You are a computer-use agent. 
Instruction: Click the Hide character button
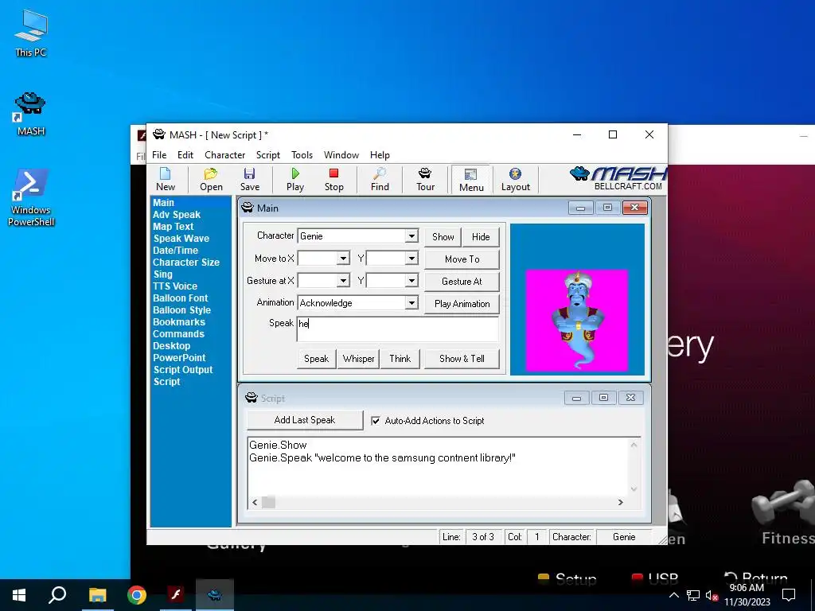pyautogui.click(x=481, y=237)
